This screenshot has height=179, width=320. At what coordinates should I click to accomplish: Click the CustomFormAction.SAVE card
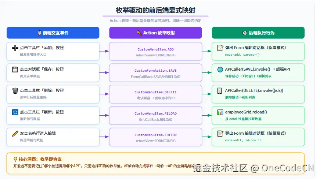[x=155, y=72]
